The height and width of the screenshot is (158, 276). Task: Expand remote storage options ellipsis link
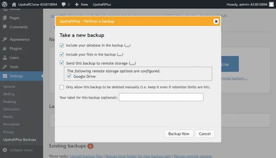[x=132, y=63]
